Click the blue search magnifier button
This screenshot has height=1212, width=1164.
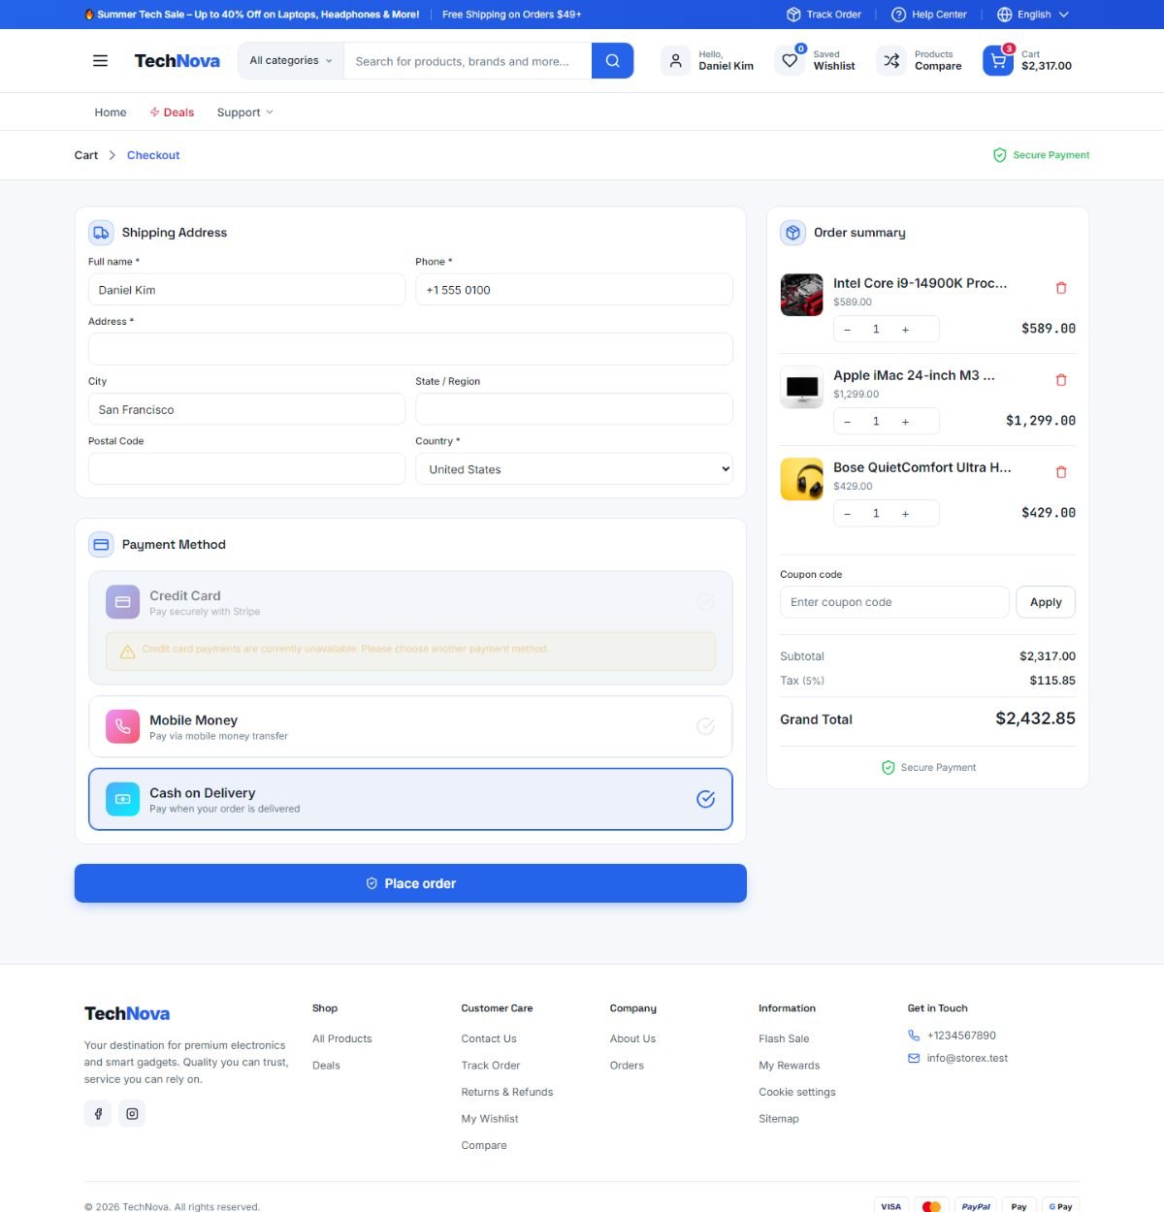612,61
